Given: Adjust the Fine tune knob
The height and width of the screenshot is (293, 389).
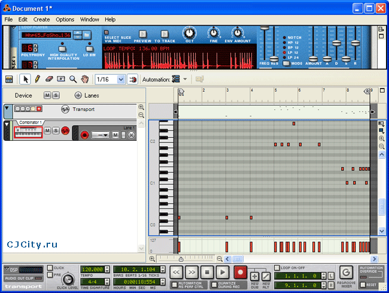Looking at the screenshot, I should click(x=214, y=33).
